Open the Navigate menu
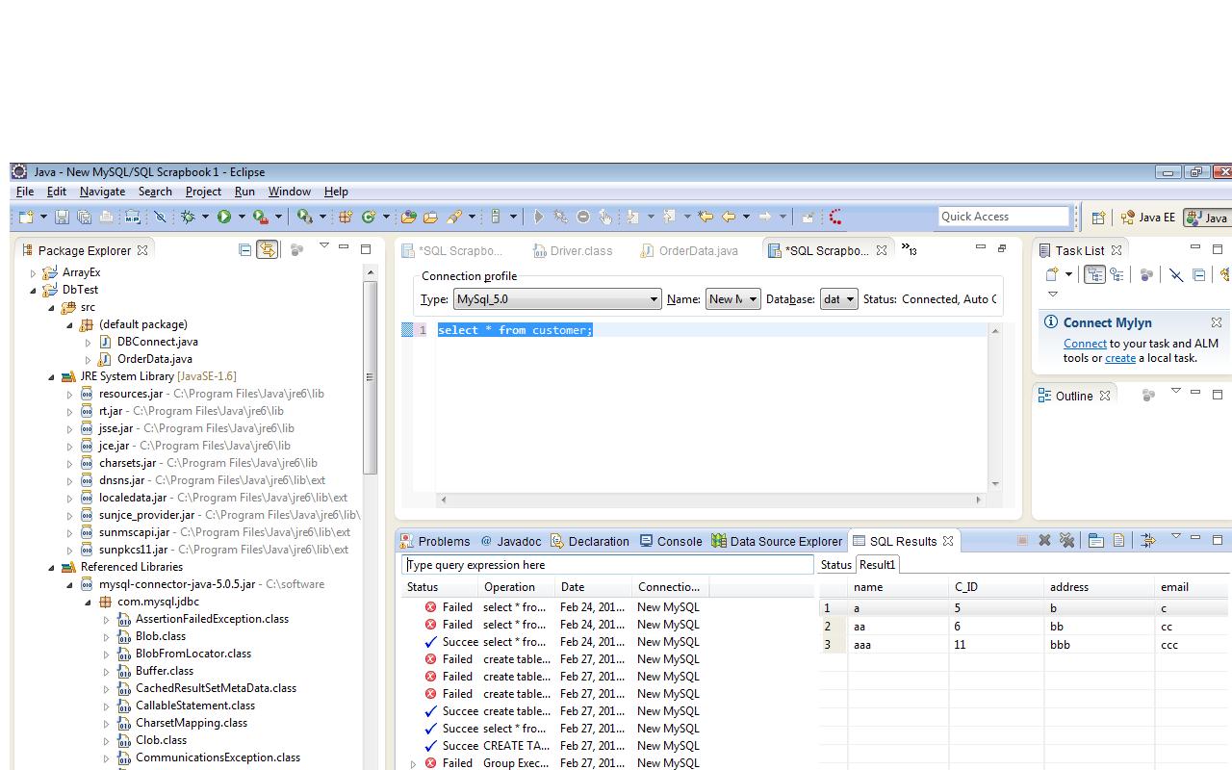The image size is (1232, 770). click(102, 192)
